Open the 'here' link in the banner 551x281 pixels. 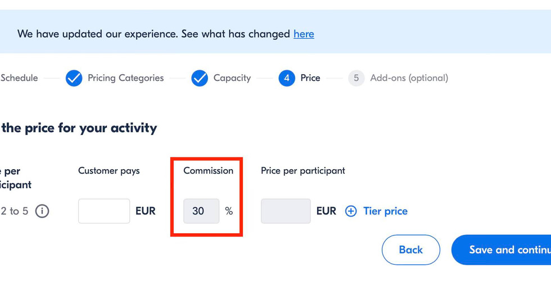pyautogui.click(x=304, y=34)
